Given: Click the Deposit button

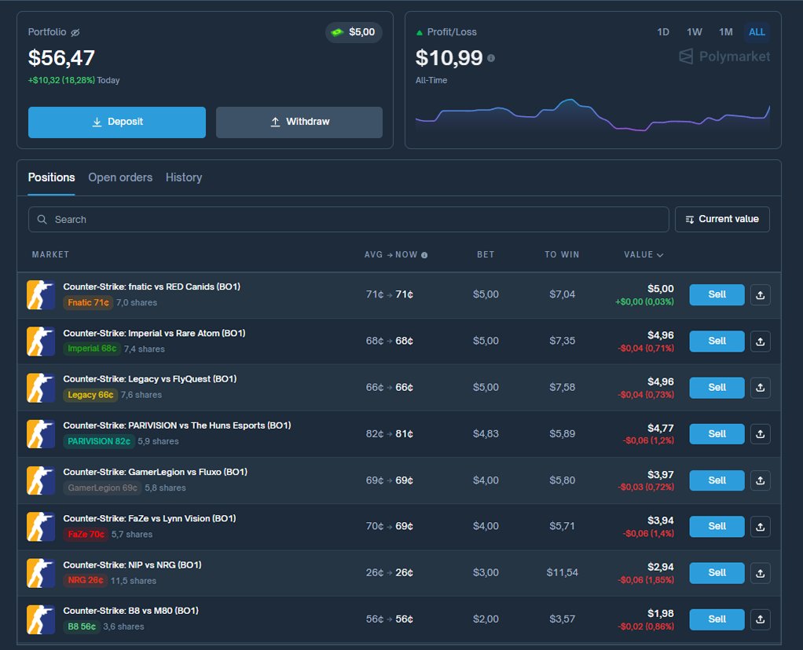Looking at the screenshot, I should pos(116,122).
